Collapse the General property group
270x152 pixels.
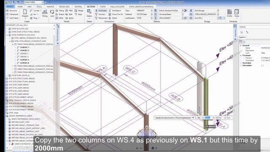point(241,46)
